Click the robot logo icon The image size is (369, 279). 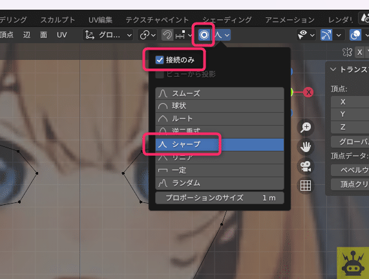(x=353, y=263)
